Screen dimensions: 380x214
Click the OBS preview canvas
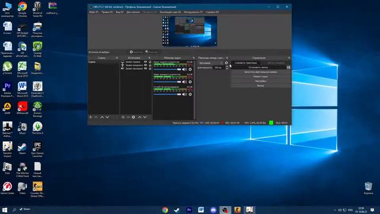[x=189, y=32]
